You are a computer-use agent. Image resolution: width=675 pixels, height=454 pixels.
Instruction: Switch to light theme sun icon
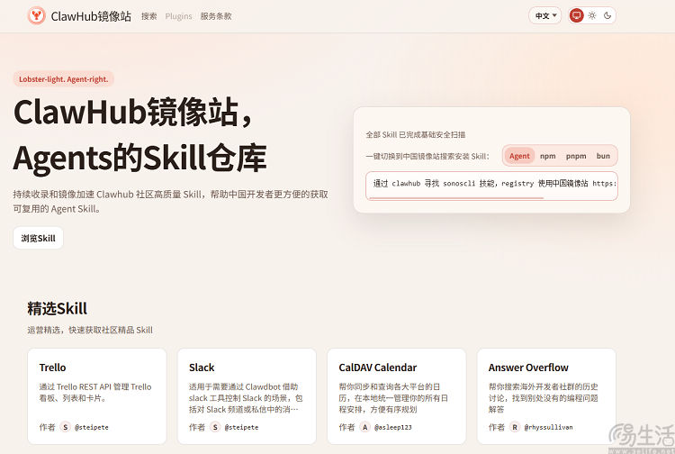coord(592,16)
